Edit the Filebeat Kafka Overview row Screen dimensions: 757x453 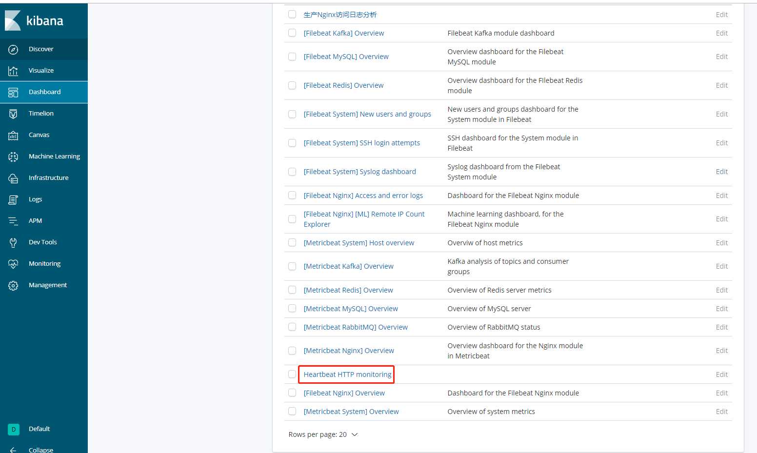click(721, 33)
